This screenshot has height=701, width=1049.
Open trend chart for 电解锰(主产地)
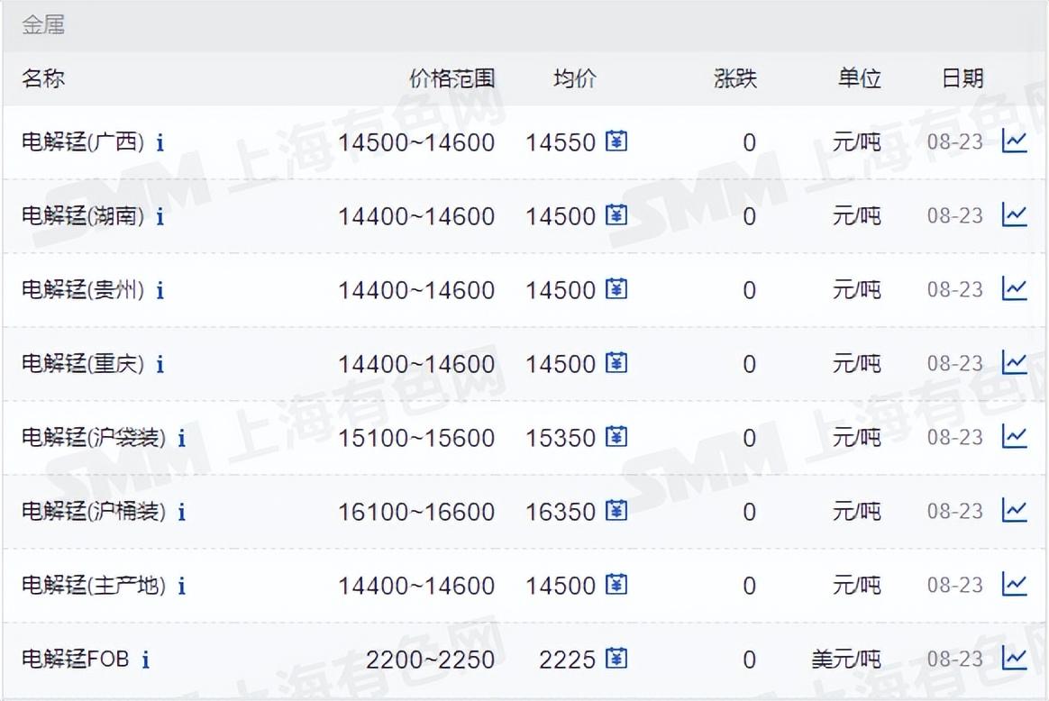tap(1014, 585)
